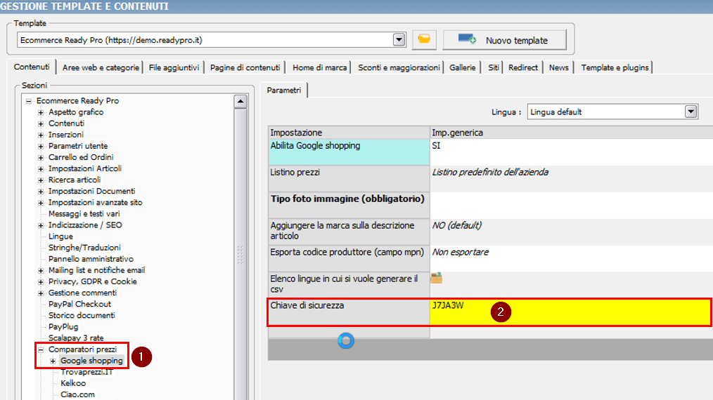Click the Tipo foto immagine value cell
The image size is (713, 400).
[x=571, y=205]
